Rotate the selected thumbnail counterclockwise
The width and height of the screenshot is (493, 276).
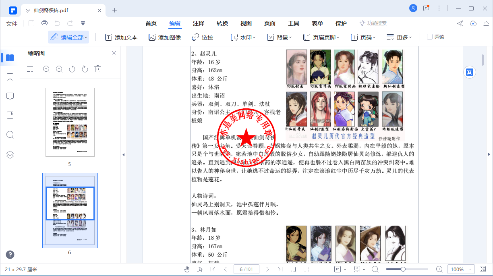coord(72,69)
